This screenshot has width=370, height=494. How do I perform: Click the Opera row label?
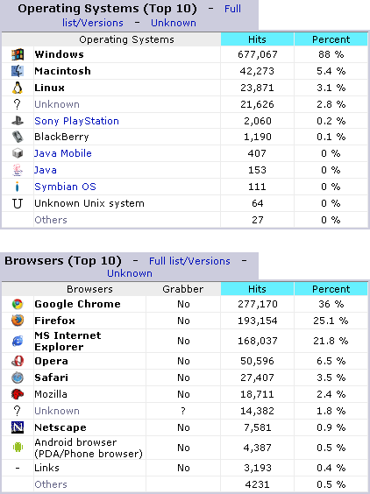(51, 361)
